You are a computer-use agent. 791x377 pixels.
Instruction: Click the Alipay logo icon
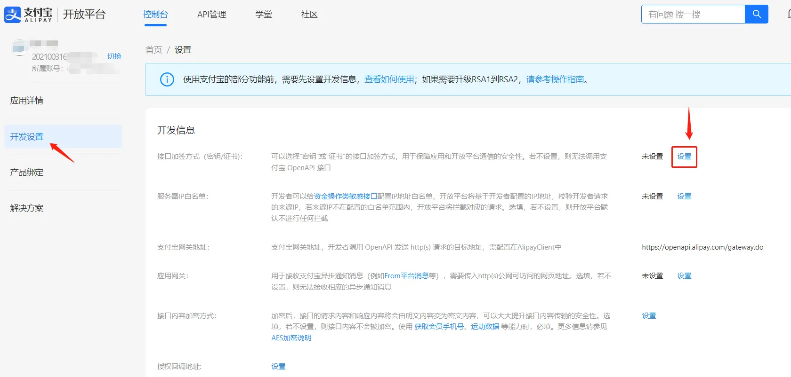(13, 15)
